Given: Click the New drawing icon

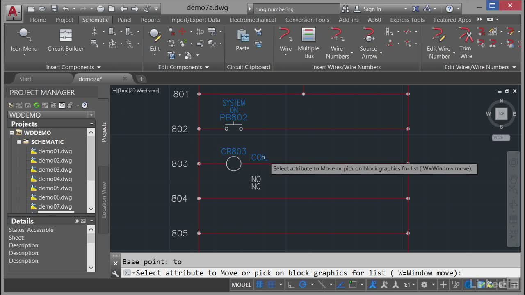Looking at the screenshot, I should click(31, 9).
